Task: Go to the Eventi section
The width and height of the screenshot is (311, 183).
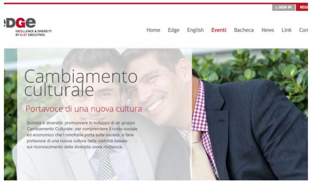Action: pos(219,30)
